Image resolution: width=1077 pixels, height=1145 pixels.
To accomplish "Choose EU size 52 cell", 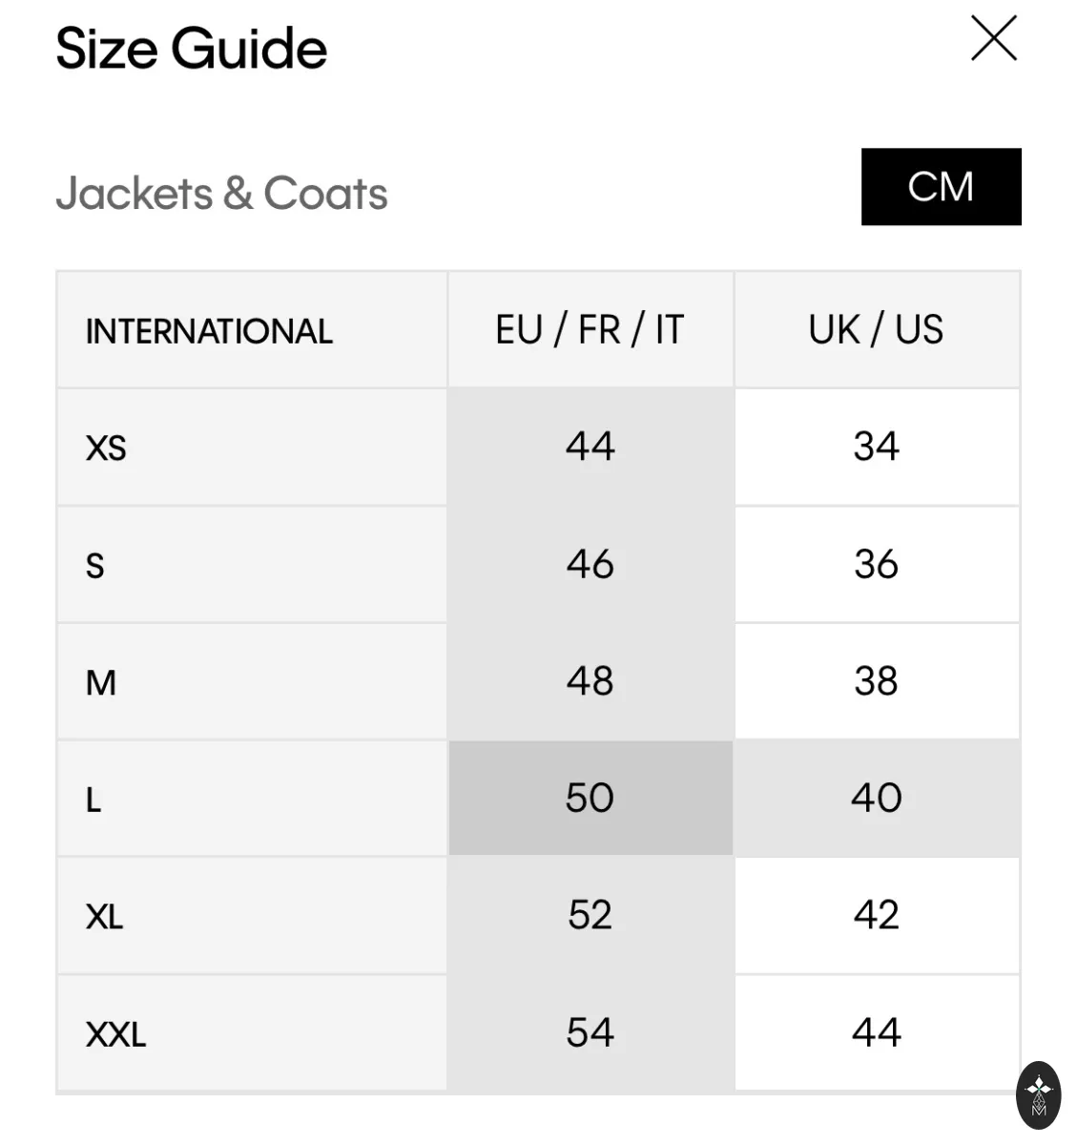I will click(x=590, y=916).
